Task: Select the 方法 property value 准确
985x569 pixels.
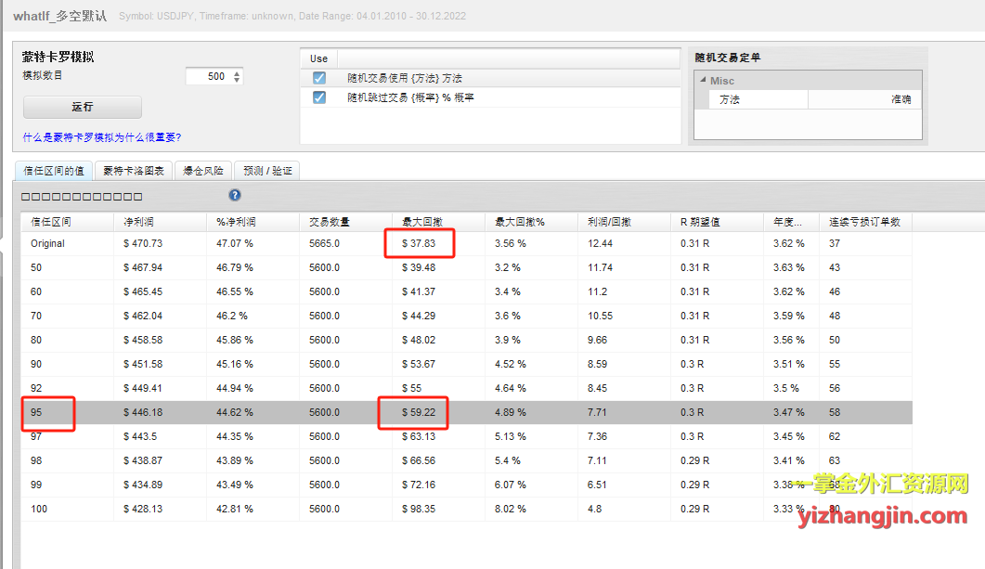Action: tap(864, 99)
